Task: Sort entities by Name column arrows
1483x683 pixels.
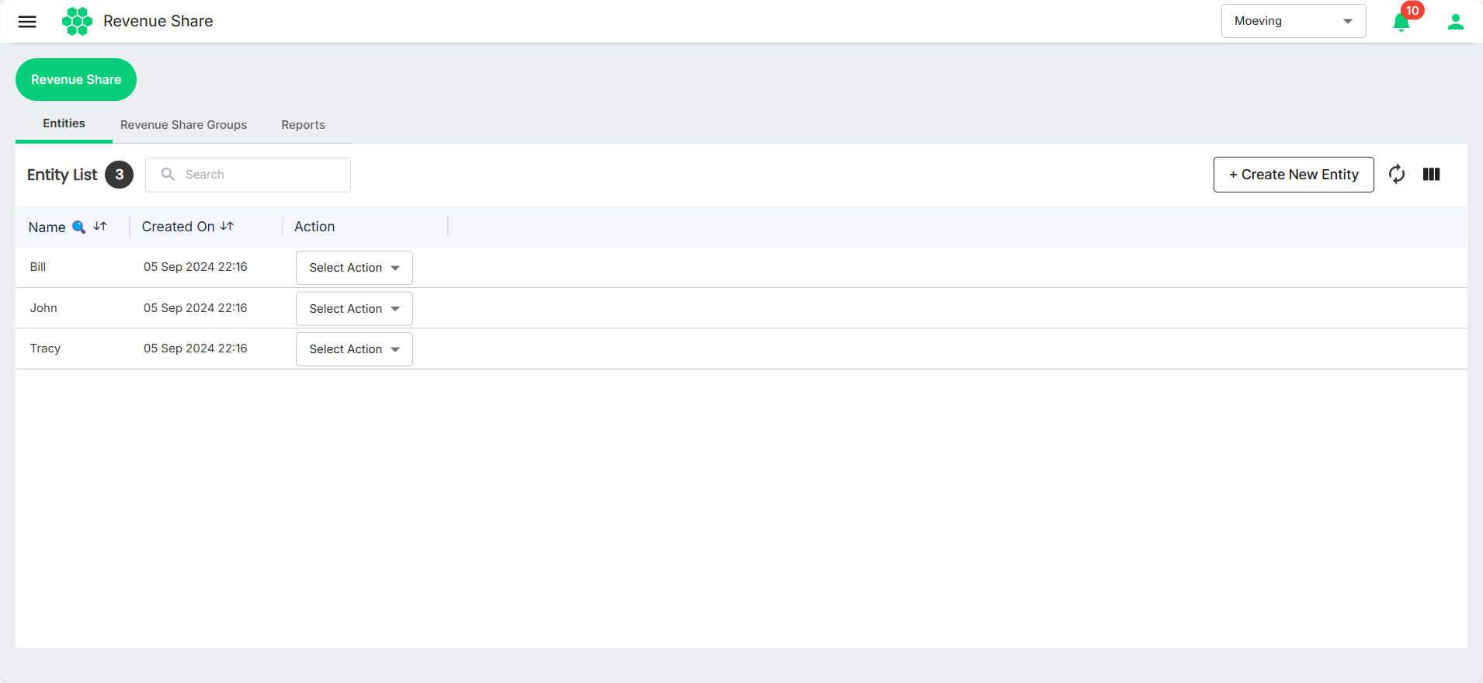Action: (x=100, y=227)
